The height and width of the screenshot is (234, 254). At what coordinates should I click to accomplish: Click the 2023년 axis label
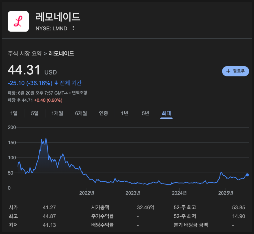133,193
